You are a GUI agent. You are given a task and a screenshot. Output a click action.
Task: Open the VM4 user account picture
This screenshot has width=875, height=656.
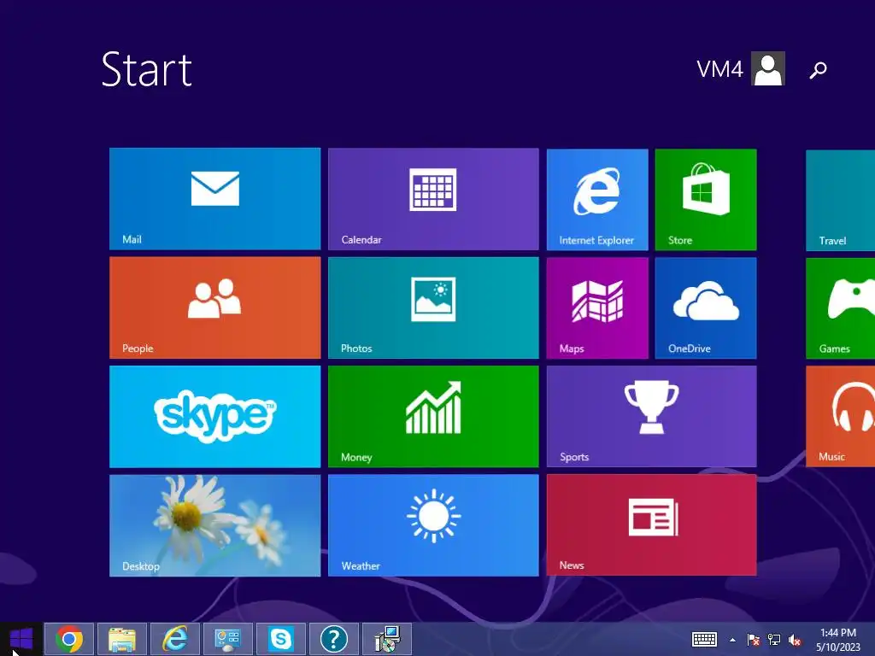[768, 68]
